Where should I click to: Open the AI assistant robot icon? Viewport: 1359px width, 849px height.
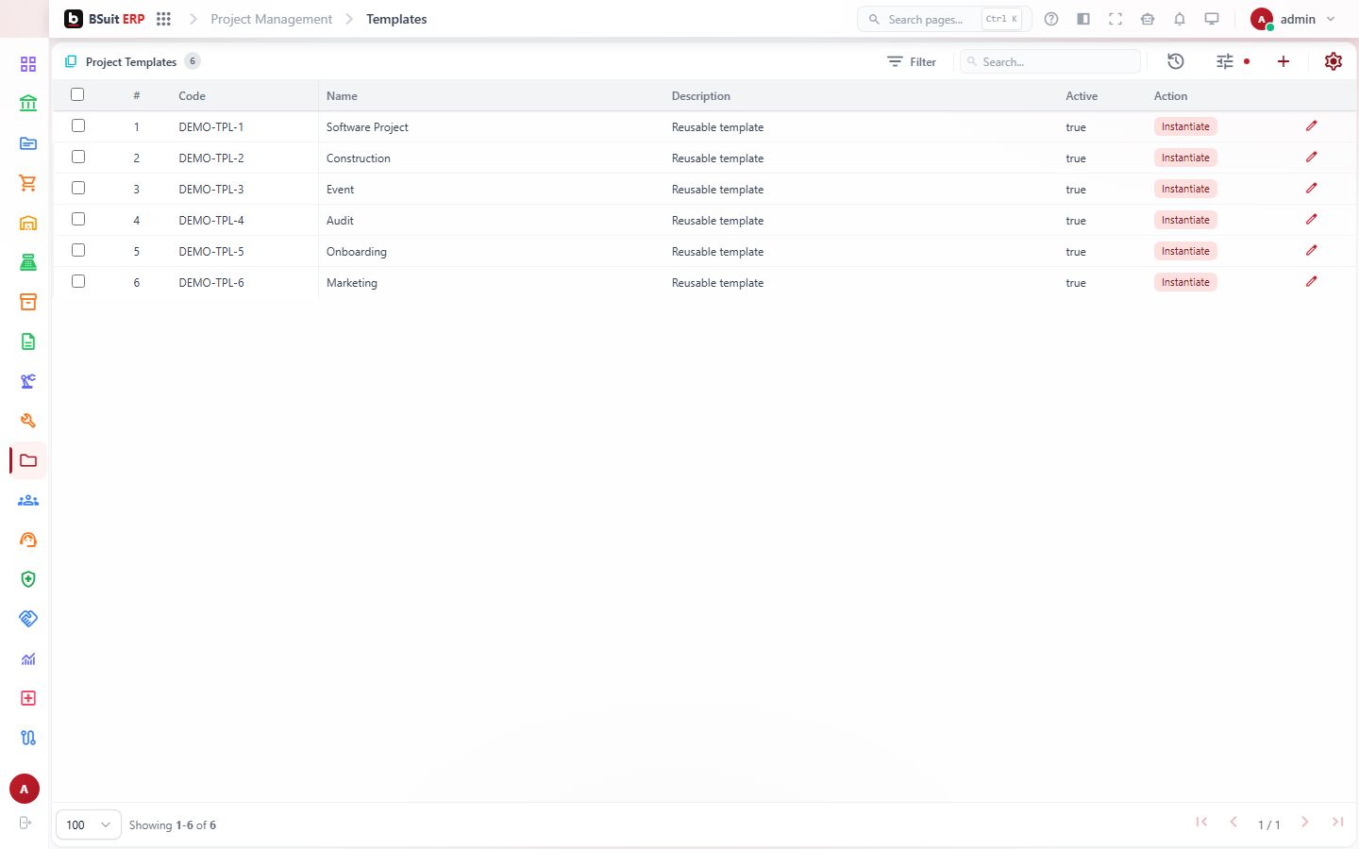1148,19
